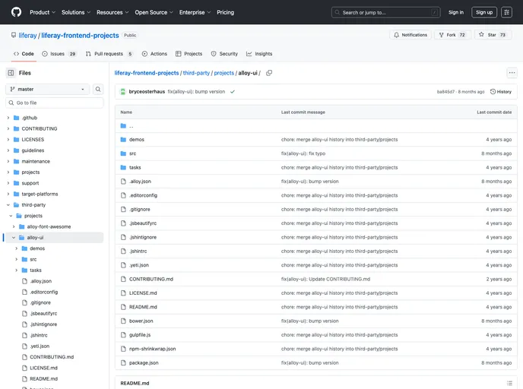Open commit hash ba845d7
This screenshot has height=389, width=523.
pyautogui.click(x=445, y=92)
